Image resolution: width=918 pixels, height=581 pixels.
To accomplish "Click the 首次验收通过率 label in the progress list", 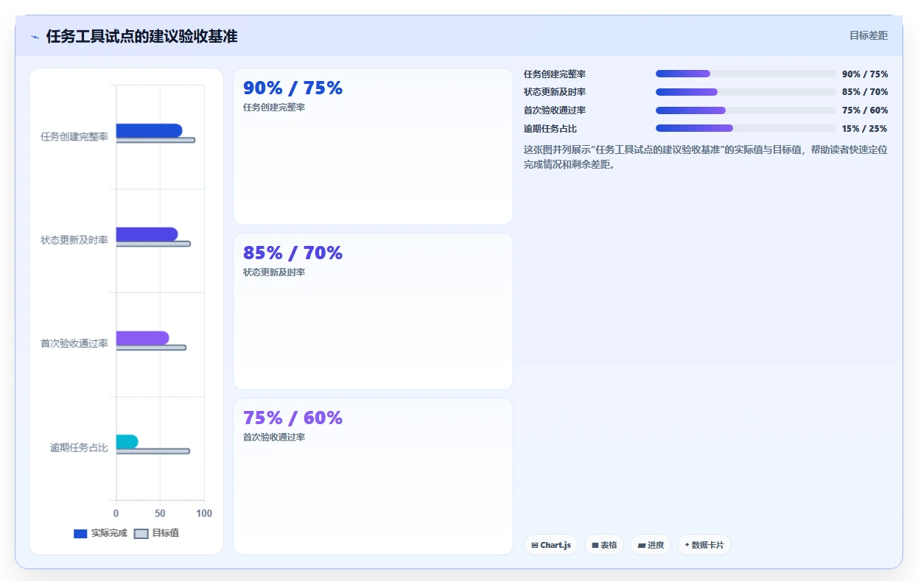I will pos(555,110).
